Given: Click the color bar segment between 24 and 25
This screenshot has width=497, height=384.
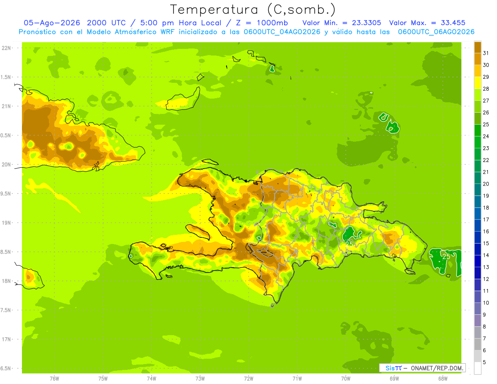Looking at the screenshot, I should click(x=478, y=130).
